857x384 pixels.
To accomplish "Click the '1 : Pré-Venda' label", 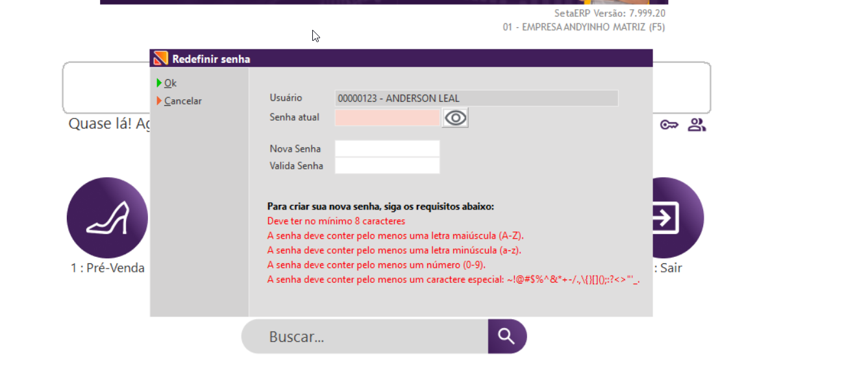I will [108, 268].
